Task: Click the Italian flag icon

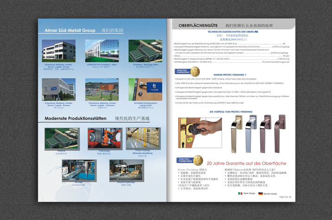Action: point(240,193)
